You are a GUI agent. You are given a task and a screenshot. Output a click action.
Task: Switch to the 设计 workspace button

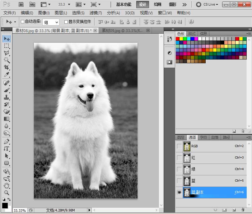[x=142, y=4]
